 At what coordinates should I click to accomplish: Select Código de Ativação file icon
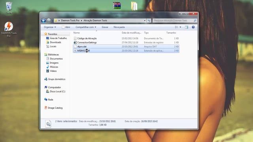coord(75,38)
